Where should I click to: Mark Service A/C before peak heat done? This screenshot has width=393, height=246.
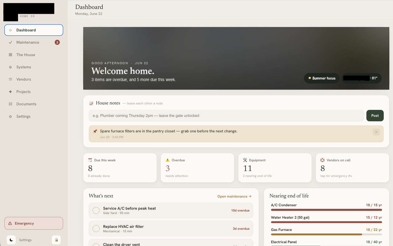(96, 210)
